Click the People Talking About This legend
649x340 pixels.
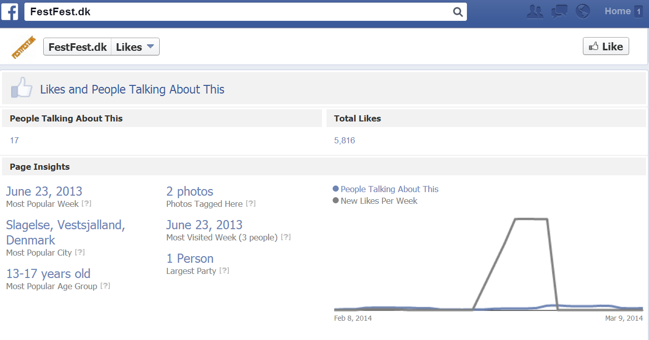point(389,189)
